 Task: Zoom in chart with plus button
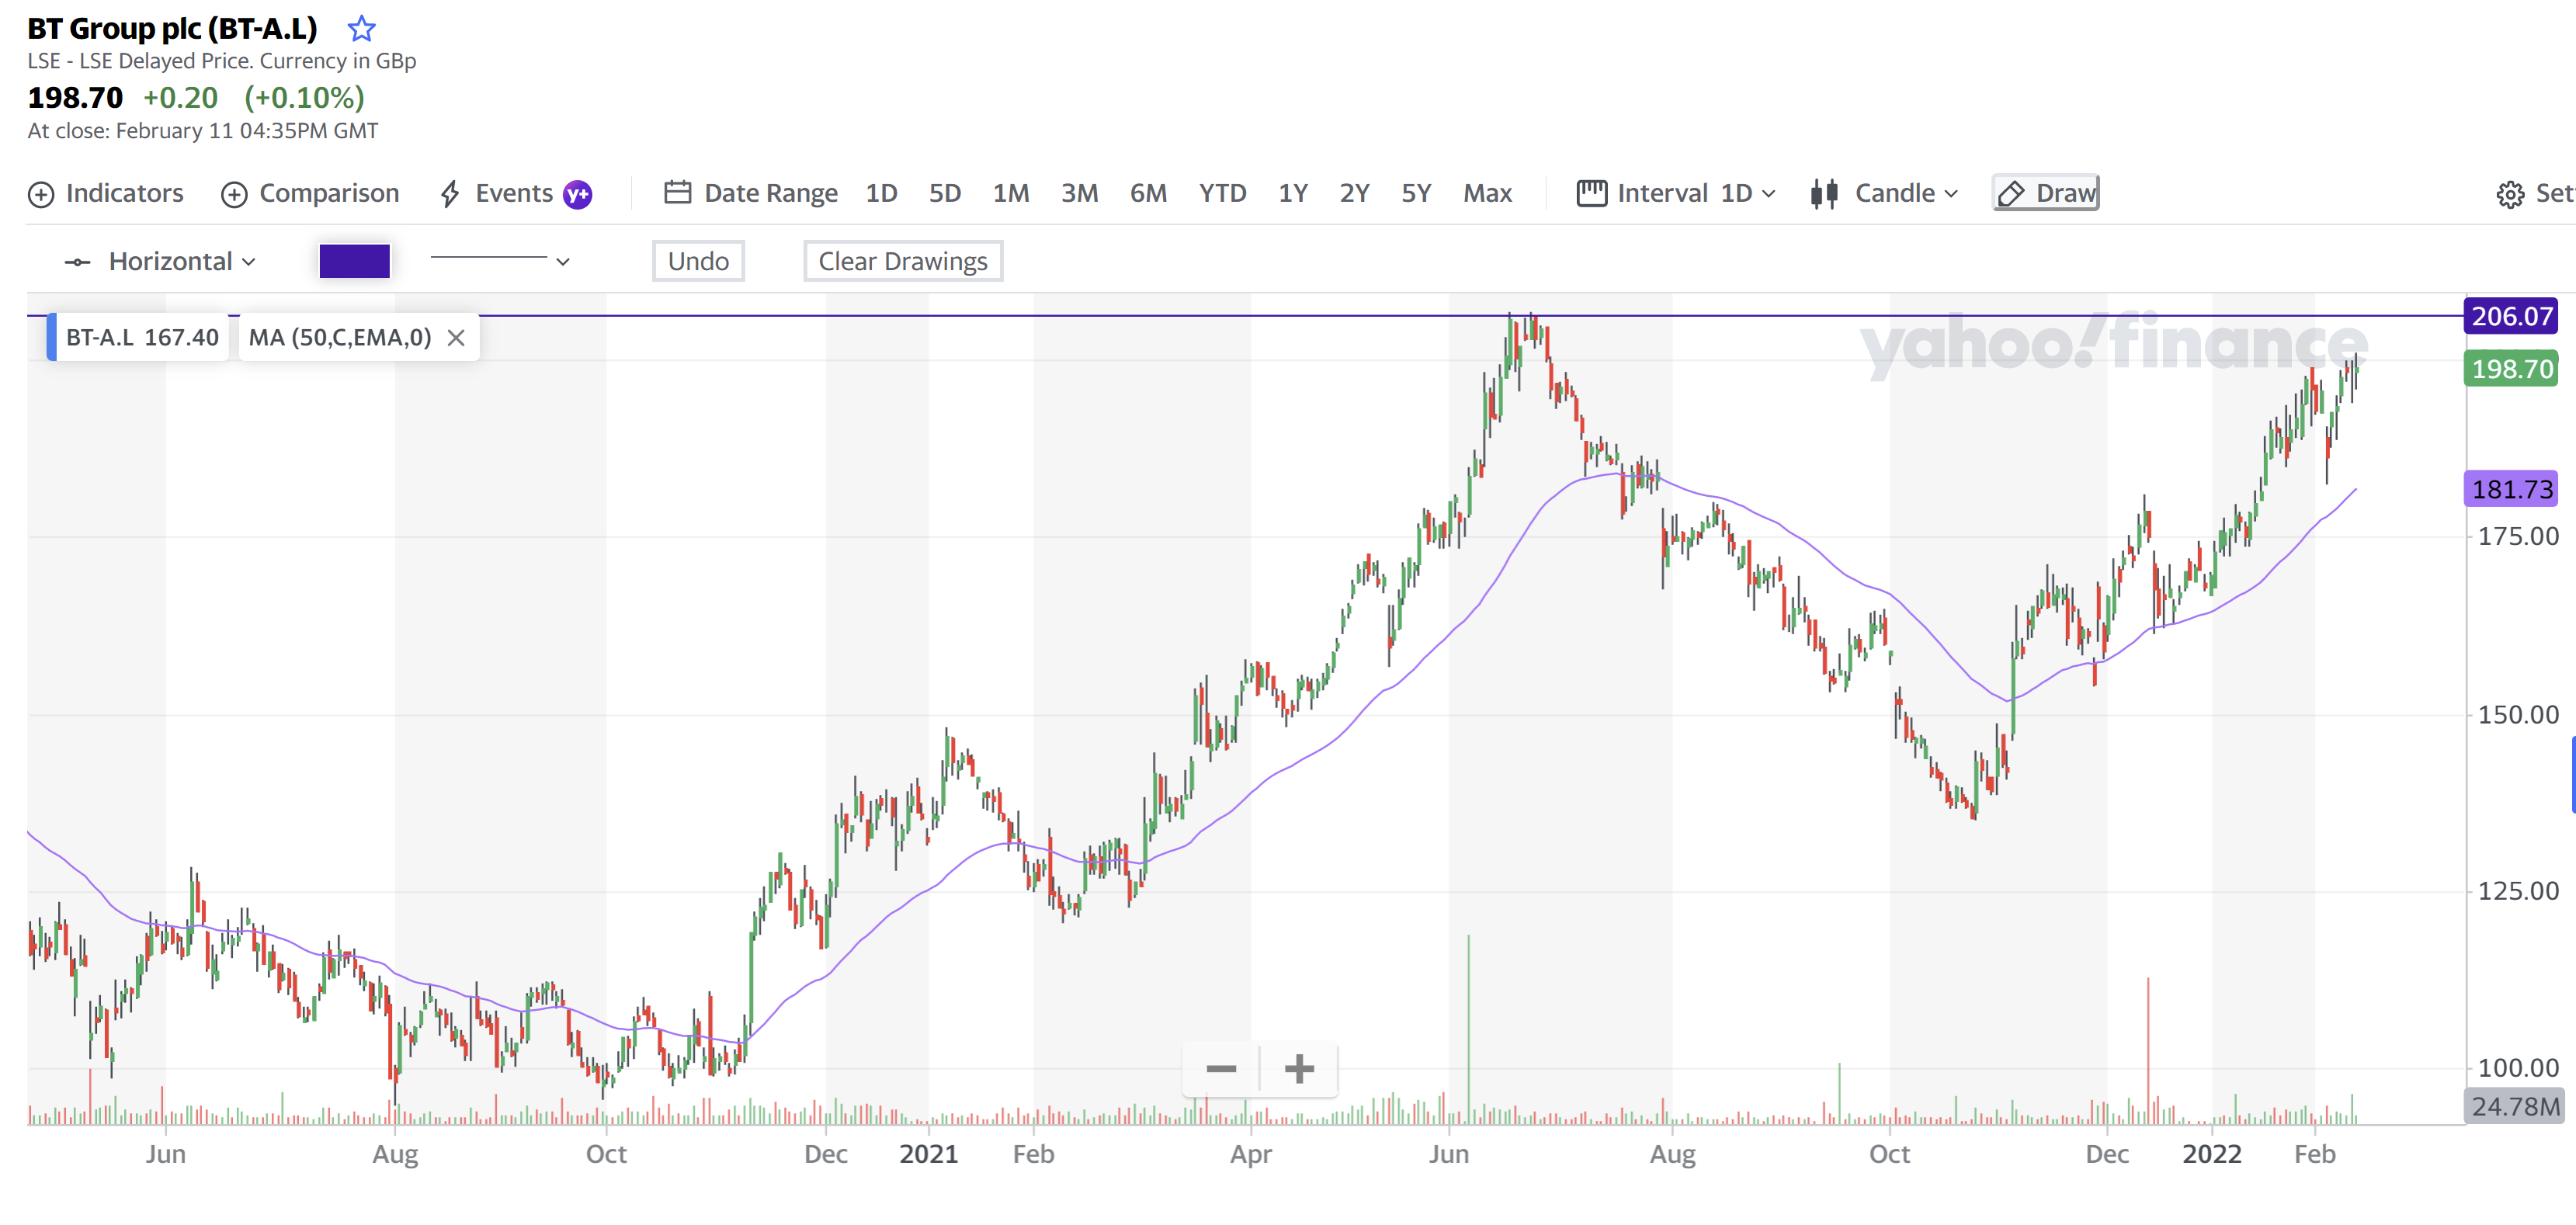click(x=1299, y=1068)
